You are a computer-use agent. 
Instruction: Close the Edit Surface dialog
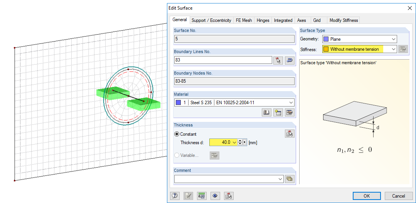[x=409, y=8]
